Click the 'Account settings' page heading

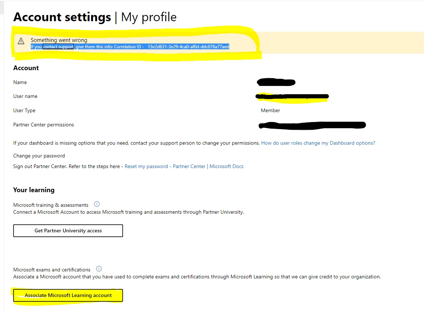(x=62, y=17)
